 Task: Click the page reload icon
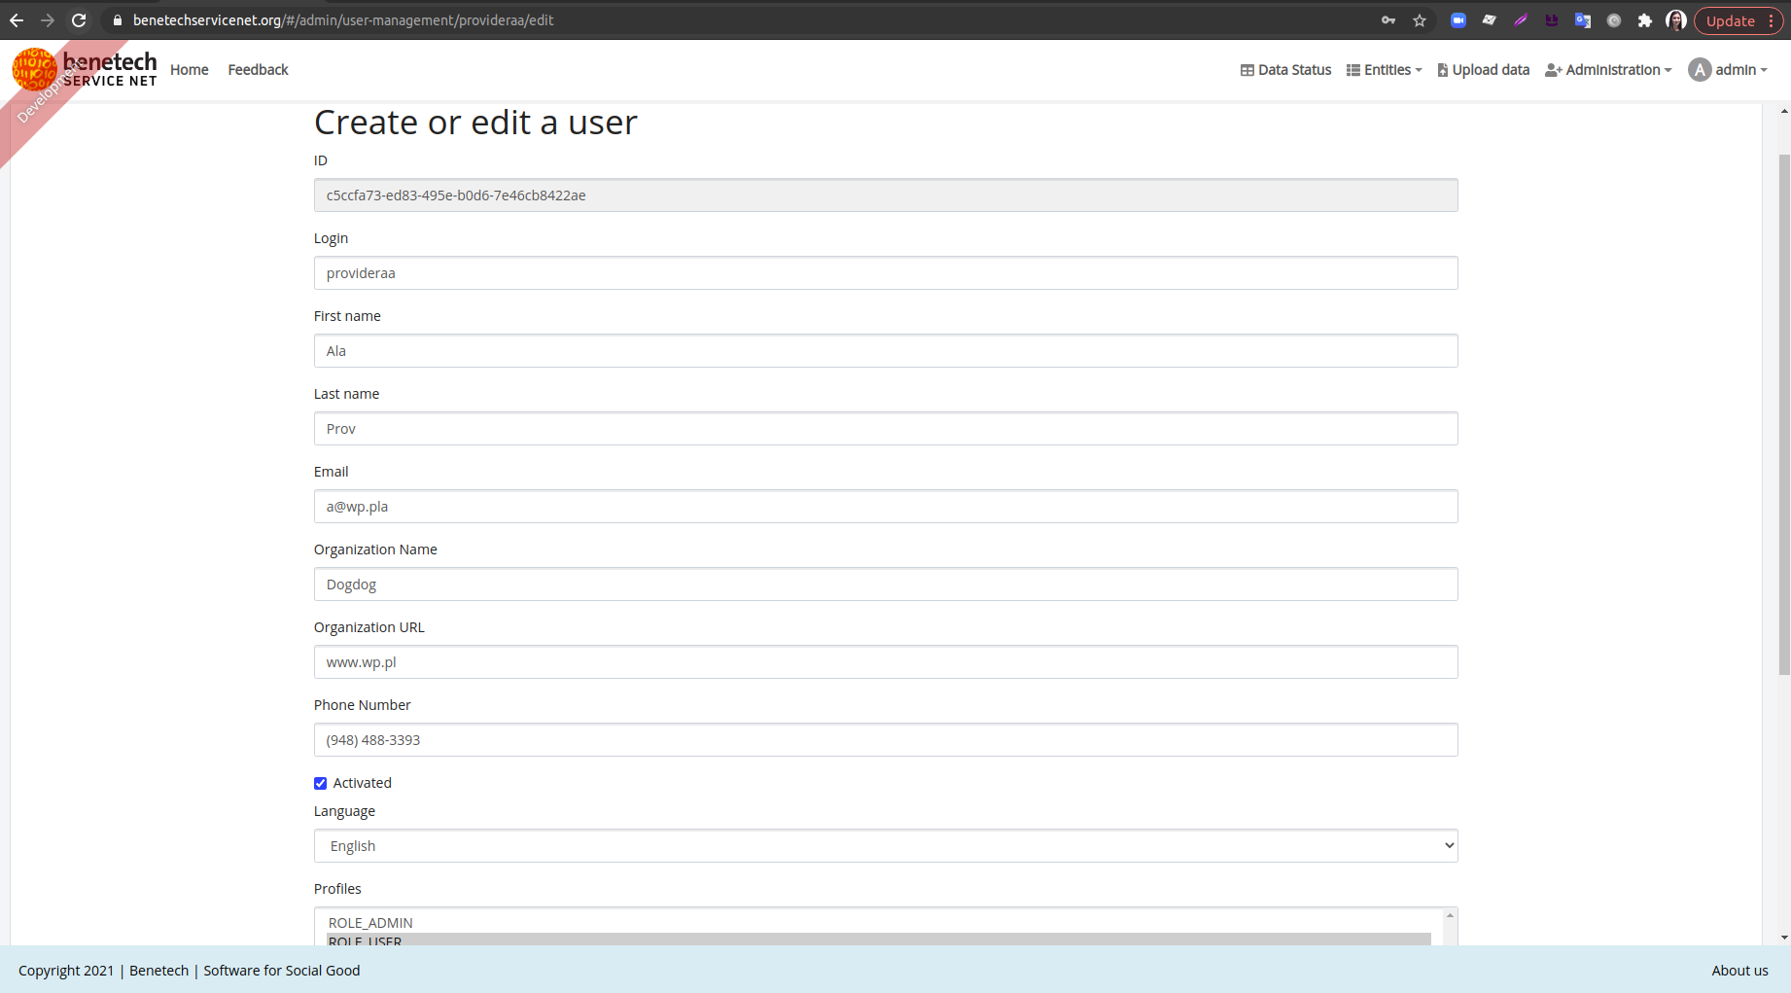point(78,19)
